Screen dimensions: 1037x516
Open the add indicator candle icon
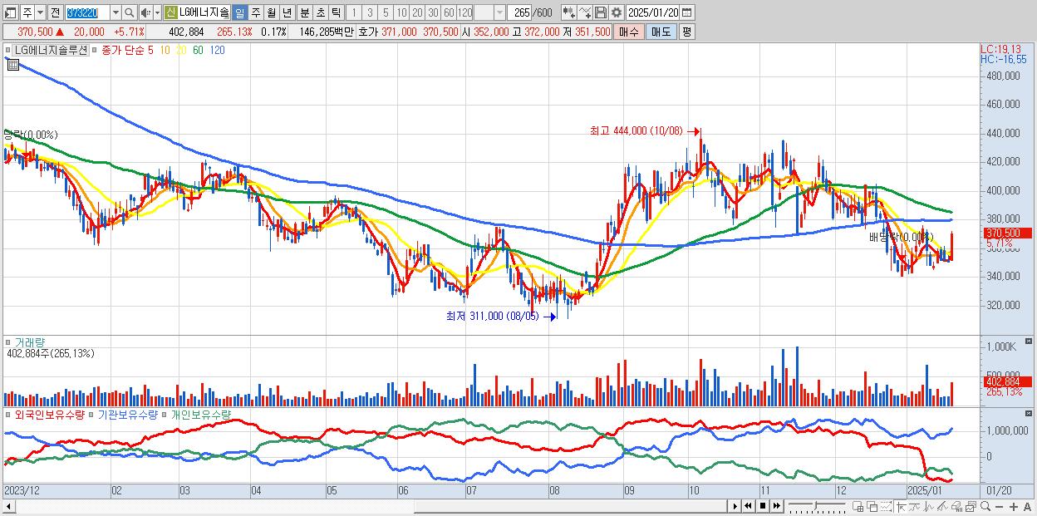569,13
